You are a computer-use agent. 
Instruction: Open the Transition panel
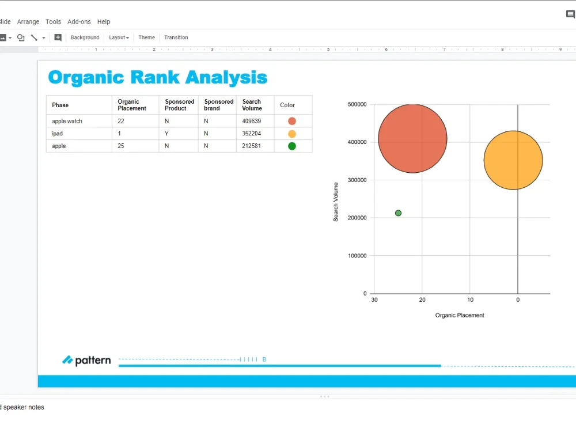pyautogui.click(x=176, y=37)
